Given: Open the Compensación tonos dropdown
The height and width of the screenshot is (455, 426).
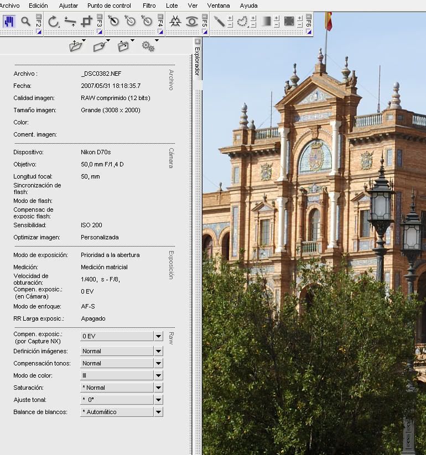Looking at the screenshot, I should click(158, 363).
